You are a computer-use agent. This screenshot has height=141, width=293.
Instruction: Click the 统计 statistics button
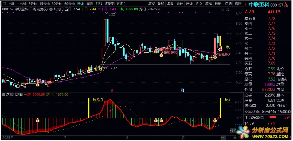(x=180, y=4)
